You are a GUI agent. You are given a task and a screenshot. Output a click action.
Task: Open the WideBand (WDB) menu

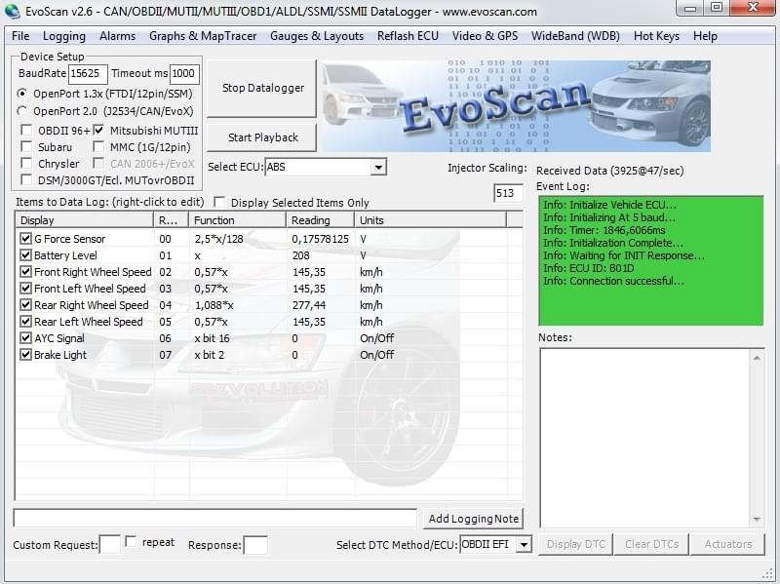point(575,36)
